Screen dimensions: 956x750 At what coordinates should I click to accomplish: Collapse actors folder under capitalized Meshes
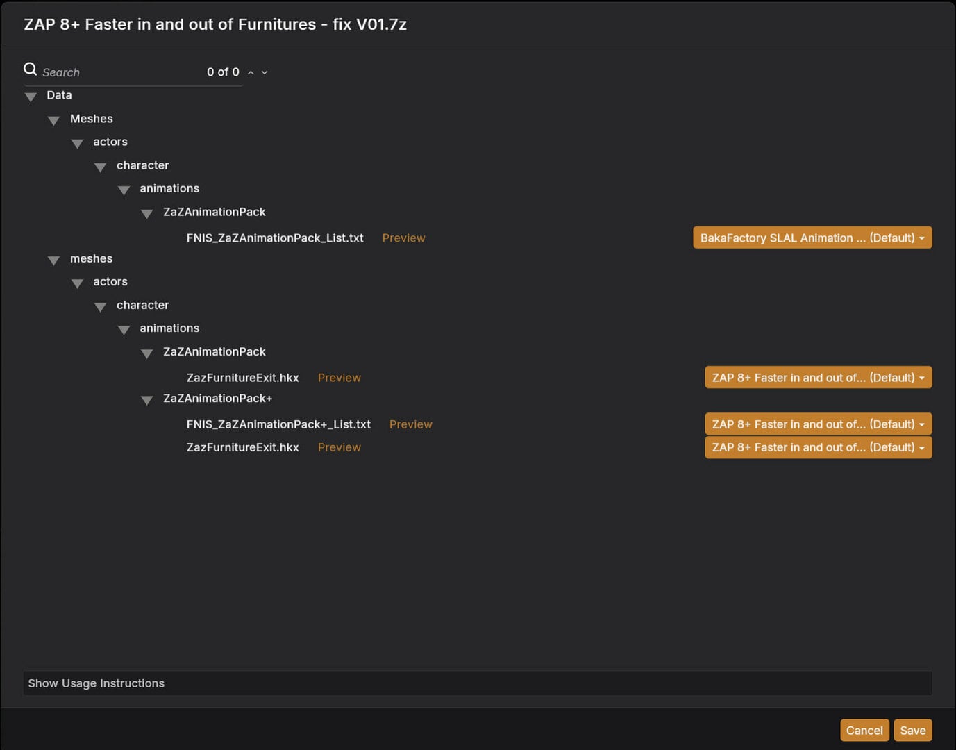point(77,143)
